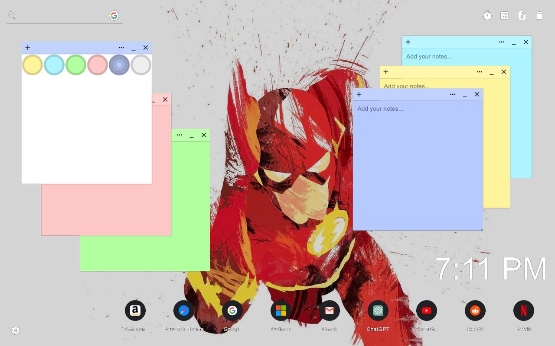Open the stopwatch timer tool
The width and height of the screenshot is (555, 346).
click(487, 16)
